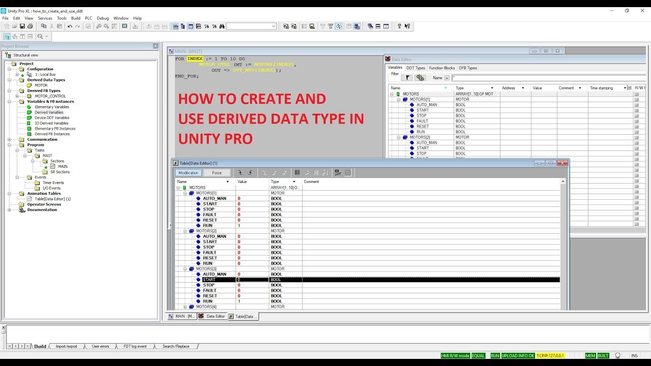Click the Structural view icon in browser toolbar
This screenshot has width=651, height=366.
point(7,37)
